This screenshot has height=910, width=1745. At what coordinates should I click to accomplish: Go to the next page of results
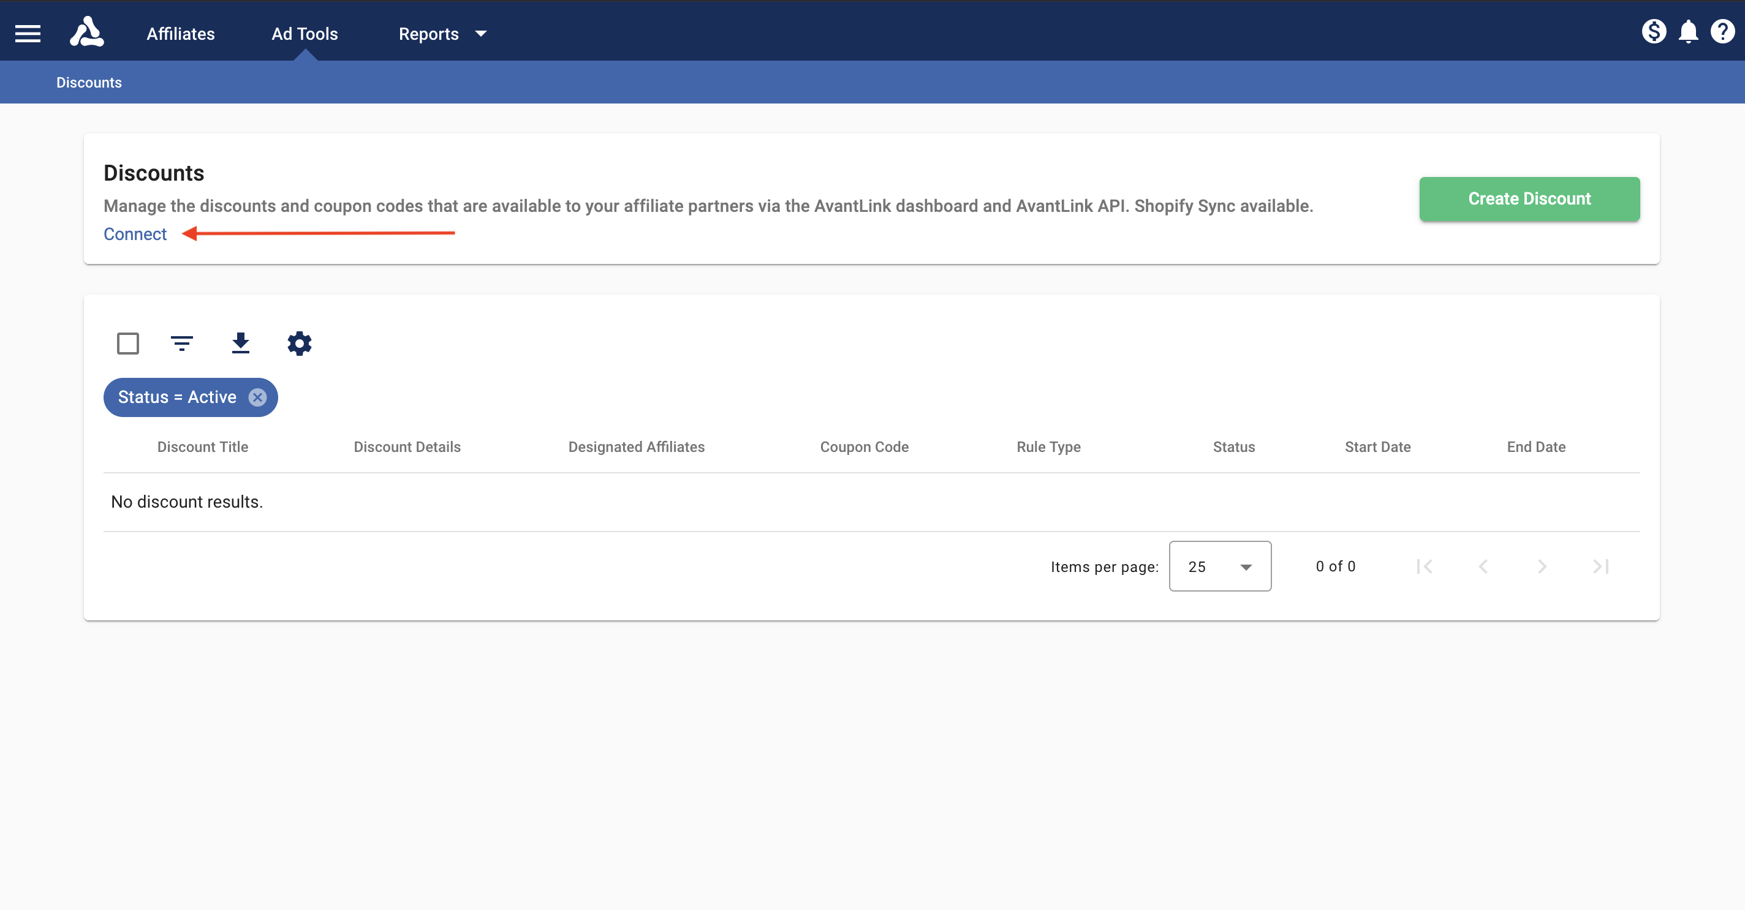tap(1542, 566)
